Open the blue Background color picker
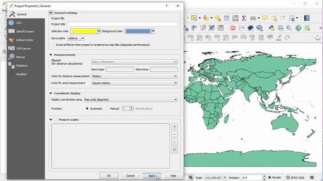323x181 pixels. click(138, 31)
